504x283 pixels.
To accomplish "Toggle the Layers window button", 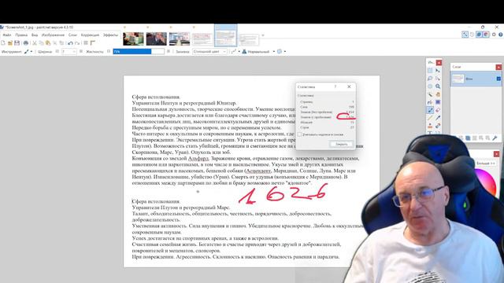I will (479, 35).
